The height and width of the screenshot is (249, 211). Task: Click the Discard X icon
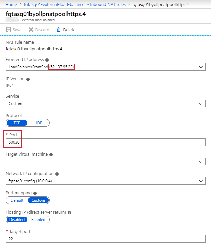click(x=31, y=30)
